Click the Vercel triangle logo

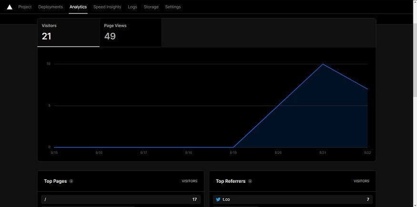[10, 7]
